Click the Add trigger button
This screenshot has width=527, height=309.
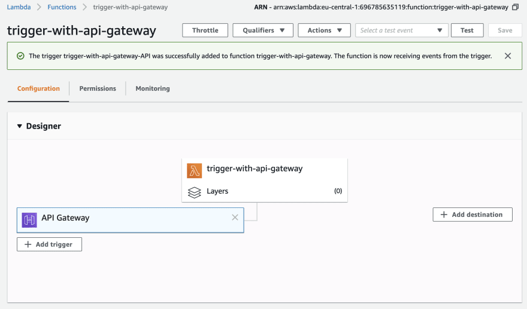[49, 244]
